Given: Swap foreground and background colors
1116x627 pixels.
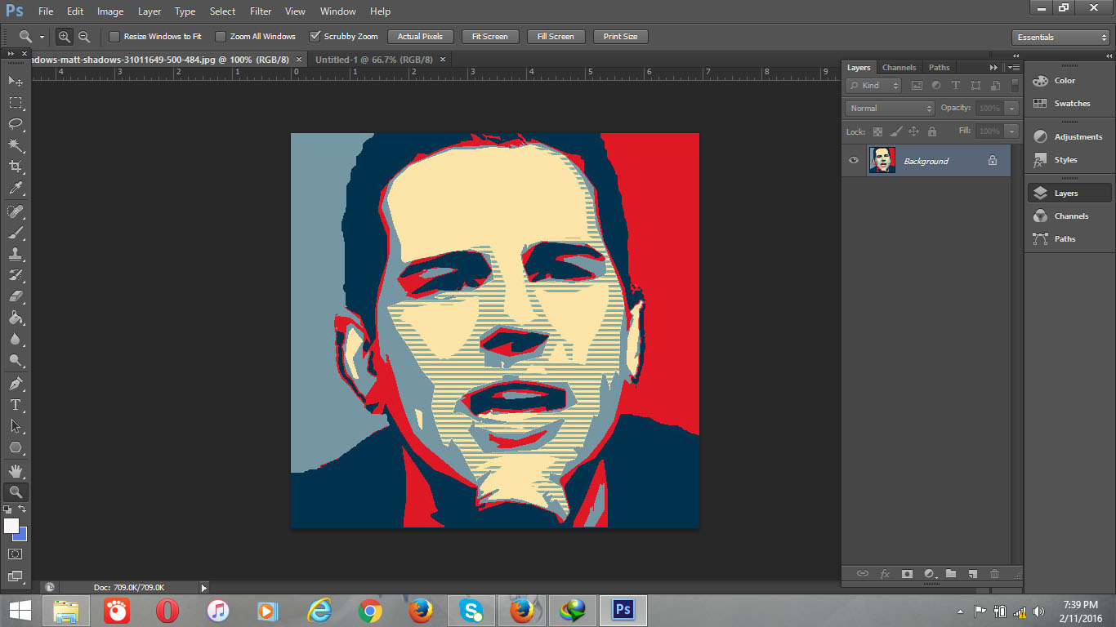Looking at the screenshot, I should coord(22,509).
